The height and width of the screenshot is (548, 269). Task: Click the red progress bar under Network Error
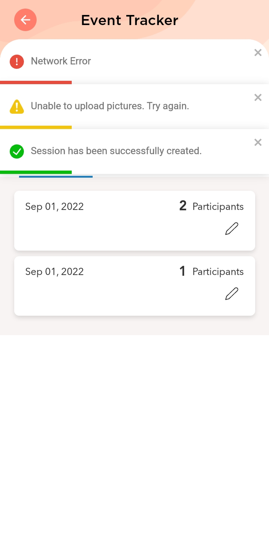tap(36, 82)
